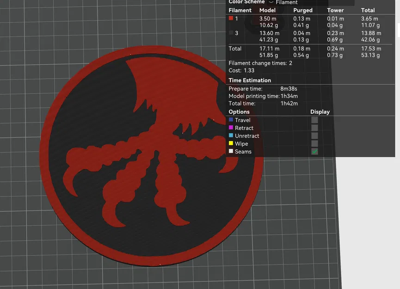Click the 17.53 m total length value

(371, 49)
